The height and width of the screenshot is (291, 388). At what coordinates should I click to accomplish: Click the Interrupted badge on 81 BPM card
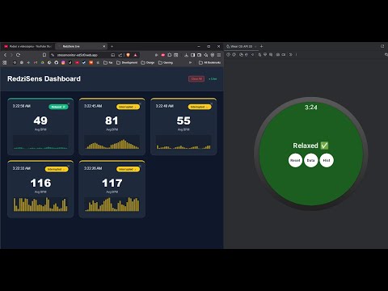pyautogui.click(x=128, y=107)
